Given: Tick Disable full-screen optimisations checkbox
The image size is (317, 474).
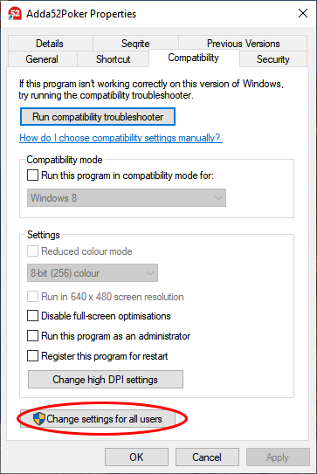Looking at the screenshot, I should [32, 316].
